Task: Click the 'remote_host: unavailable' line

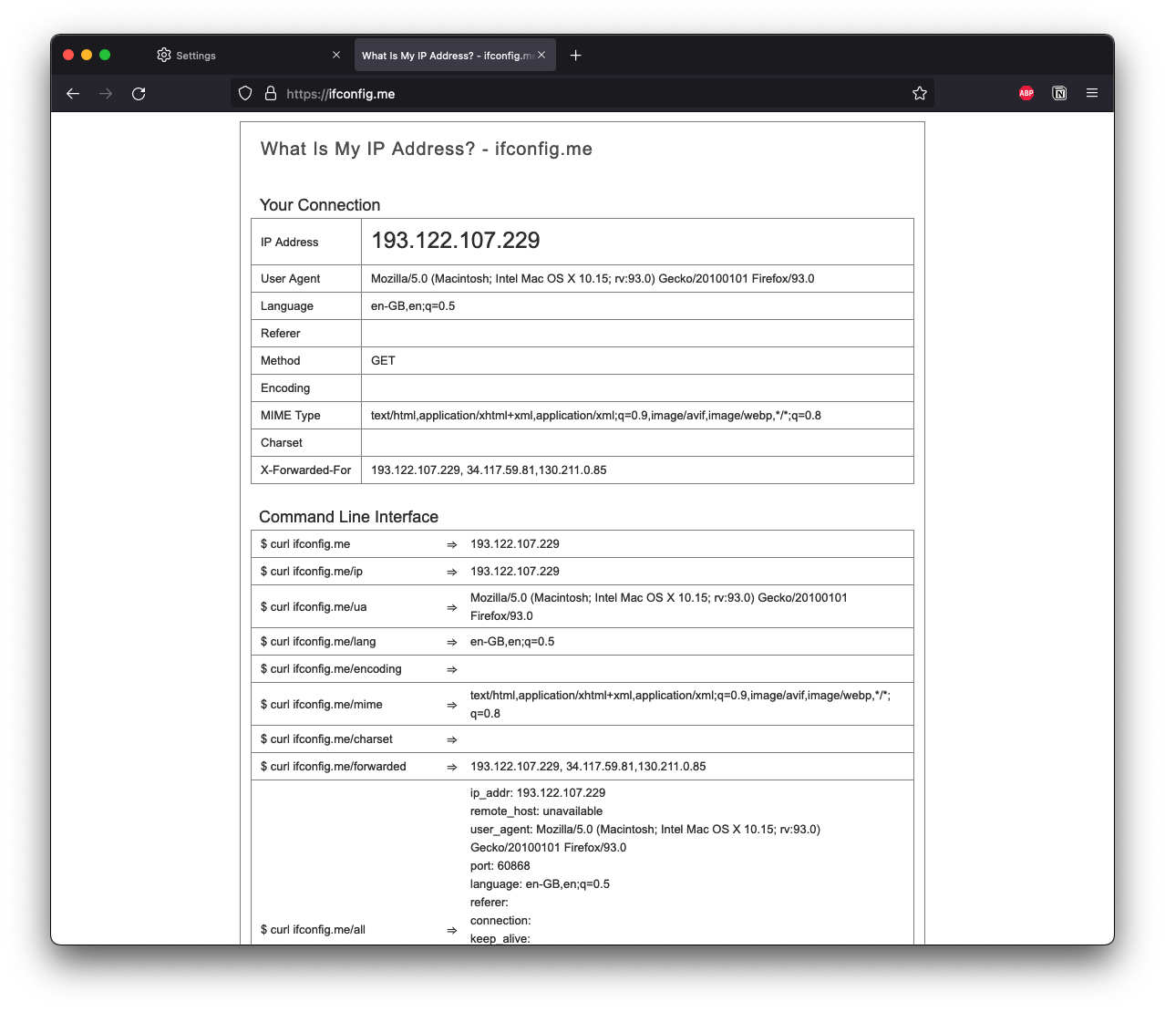Action: coord(536,811)
